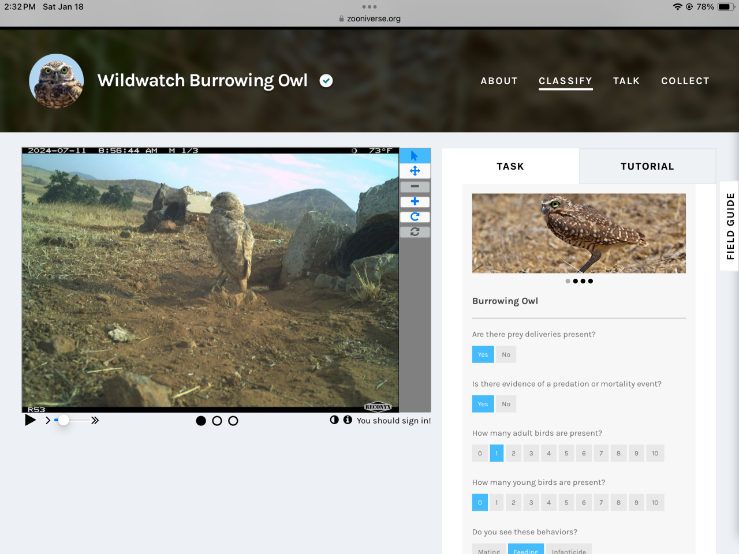The height and width of the screenshot is (554, 739).
Task: Click the verified checkmark badge by project title
Action: coord(326,81)
